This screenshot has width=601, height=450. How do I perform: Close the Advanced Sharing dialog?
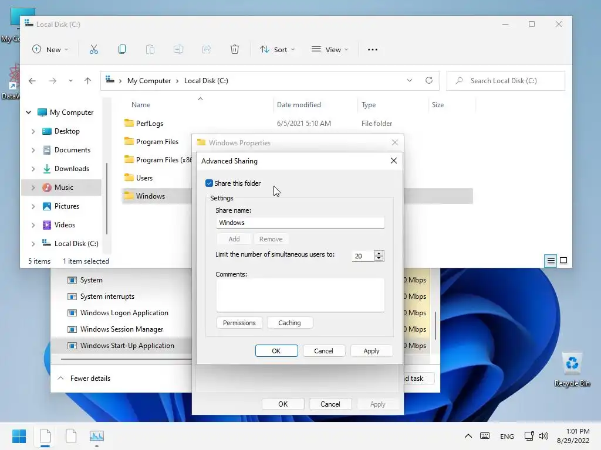393,161
